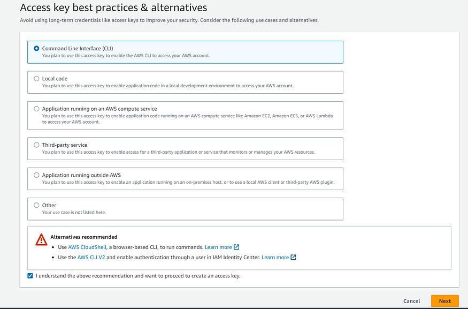
Task: Click the Third-party service description text
Action: (x=179, y=152)
